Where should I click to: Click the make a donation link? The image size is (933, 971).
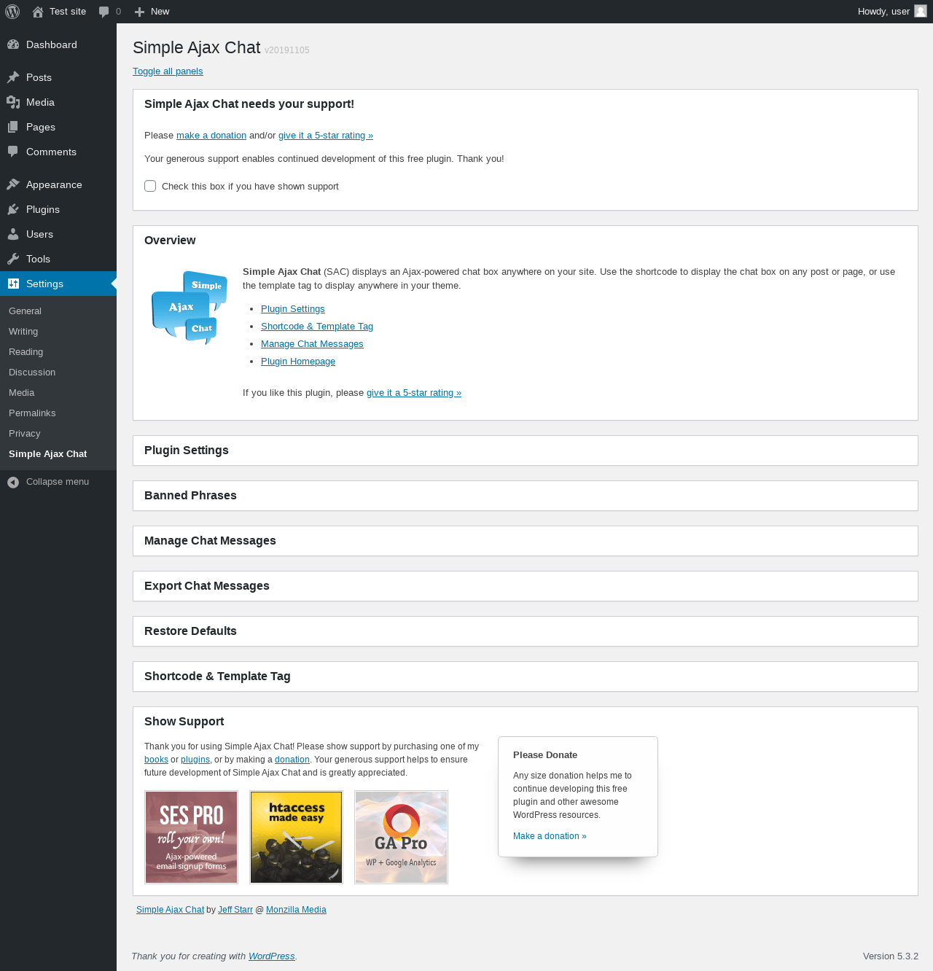coord(211,136)
